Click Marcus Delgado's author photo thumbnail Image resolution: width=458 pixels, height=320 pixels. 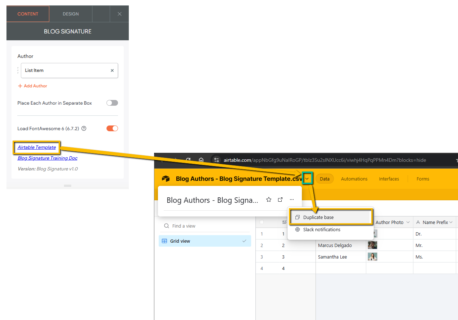pos(372,245)
